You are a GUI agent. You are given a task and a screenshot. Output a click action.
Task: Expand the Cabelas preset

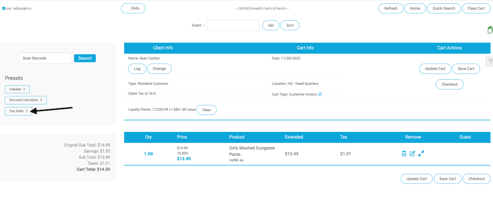pyautogui.click(x=18, y=89)
